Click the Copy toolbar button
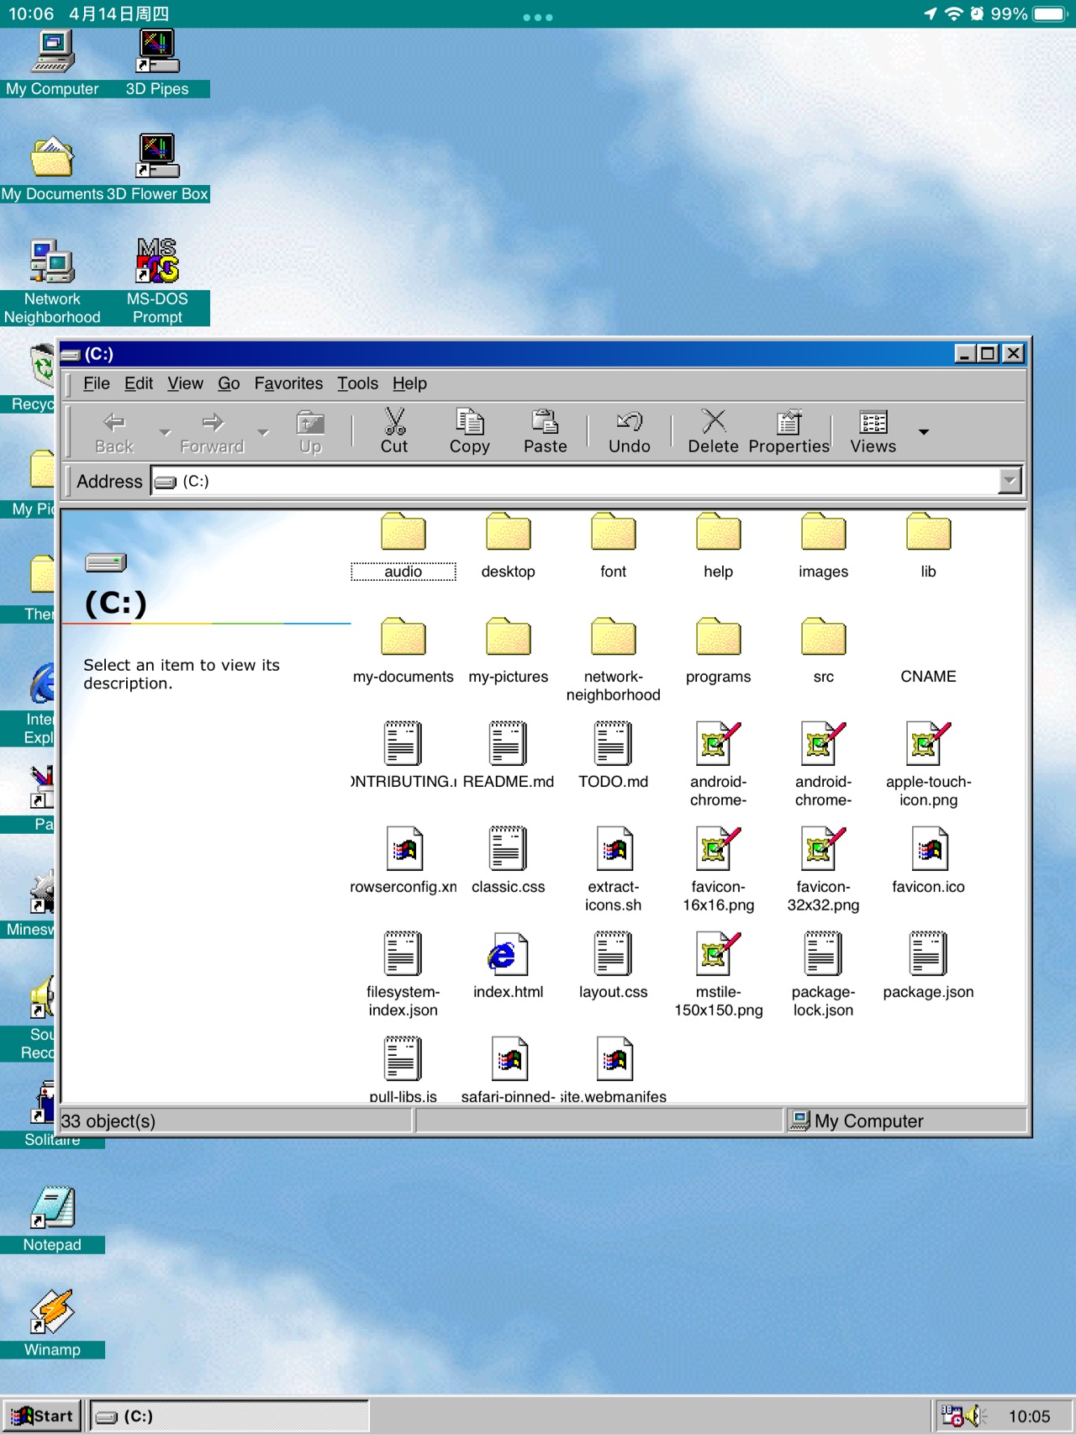This screenshot has height=1435, width=1076. tap(469, 431)
